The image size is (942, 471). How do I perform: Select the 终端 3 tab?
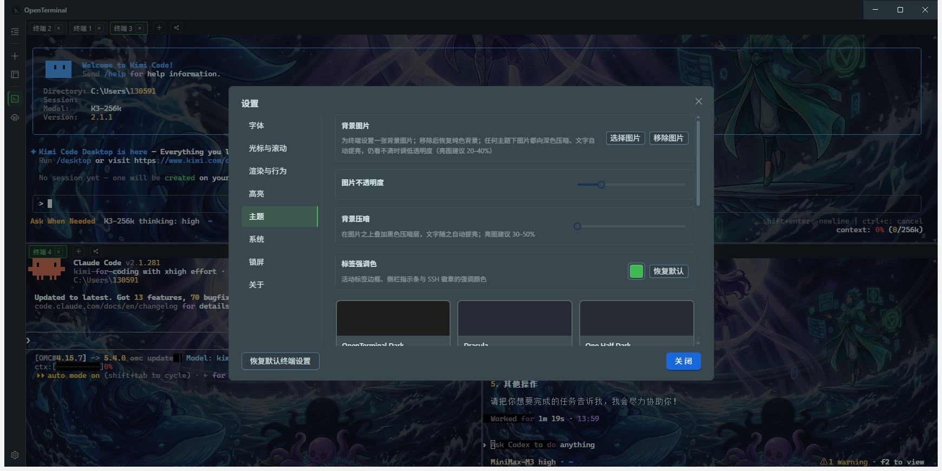123,28
